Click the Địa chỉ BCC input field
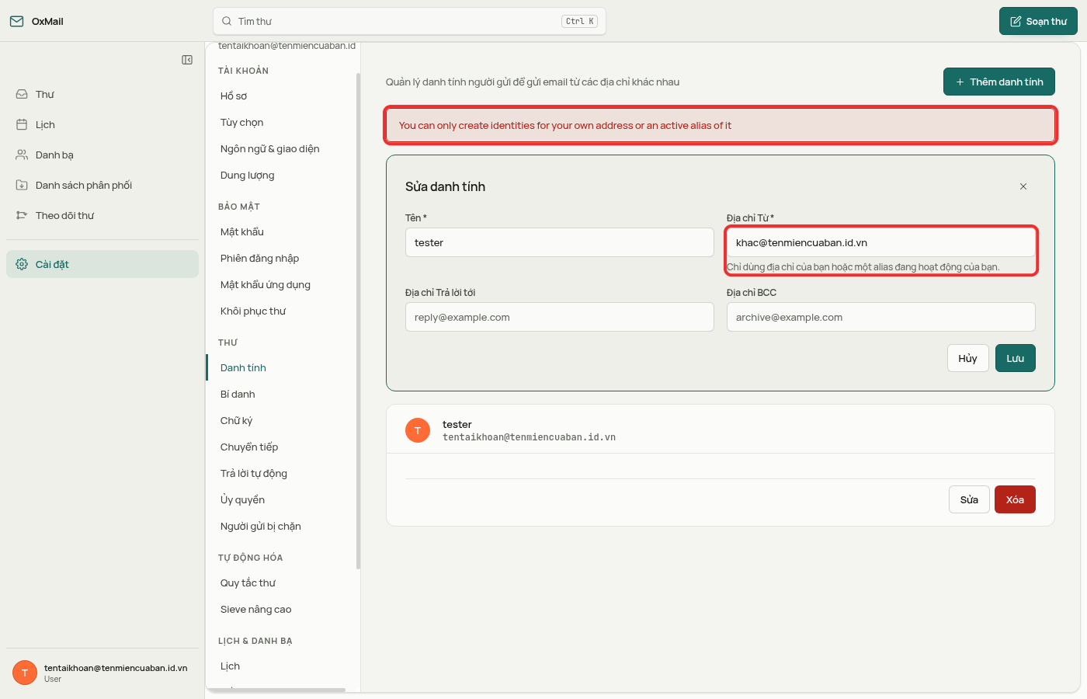The image size is (1087, 699). [x=881, y=317]
